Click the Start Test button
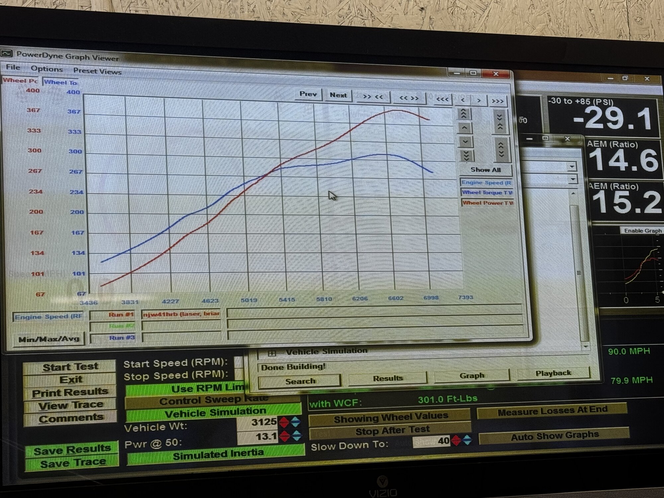This screenshot has height=498, width=664. pyautogui.click(x=70, y=367)
